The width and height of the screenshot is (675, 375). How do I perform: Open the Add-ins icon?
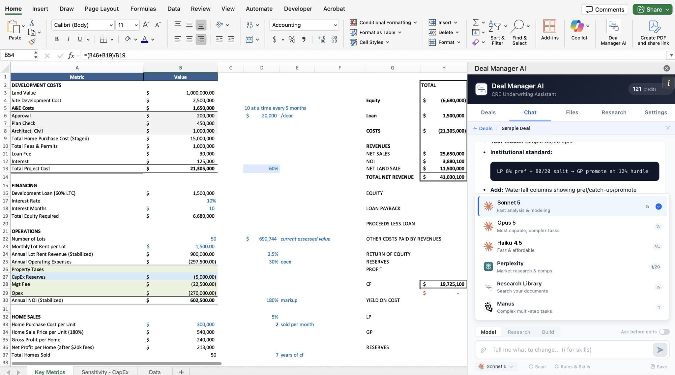point(549,26)
